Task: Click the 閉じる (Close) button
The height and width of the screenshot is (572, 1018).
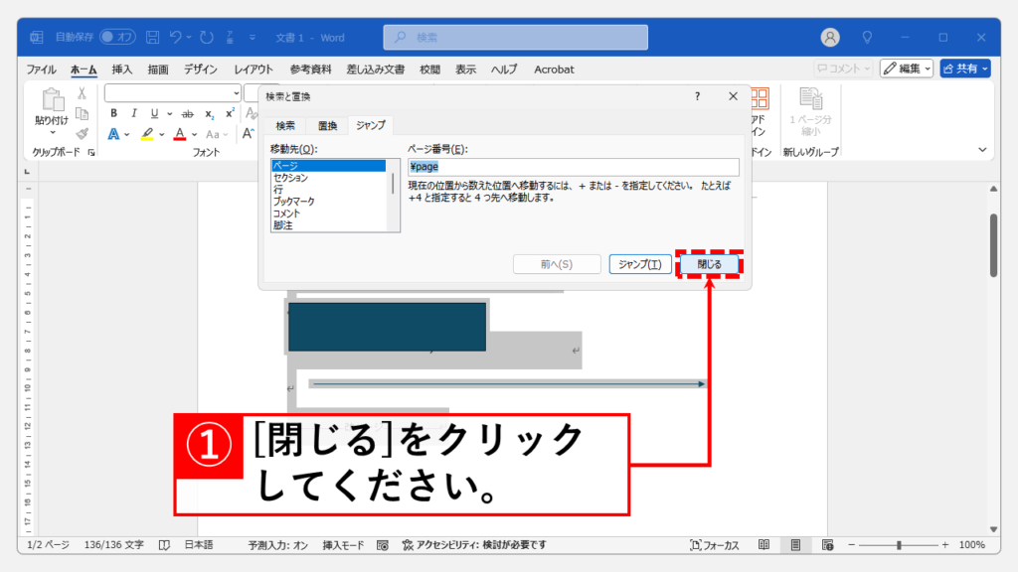Action: (710, 264)
